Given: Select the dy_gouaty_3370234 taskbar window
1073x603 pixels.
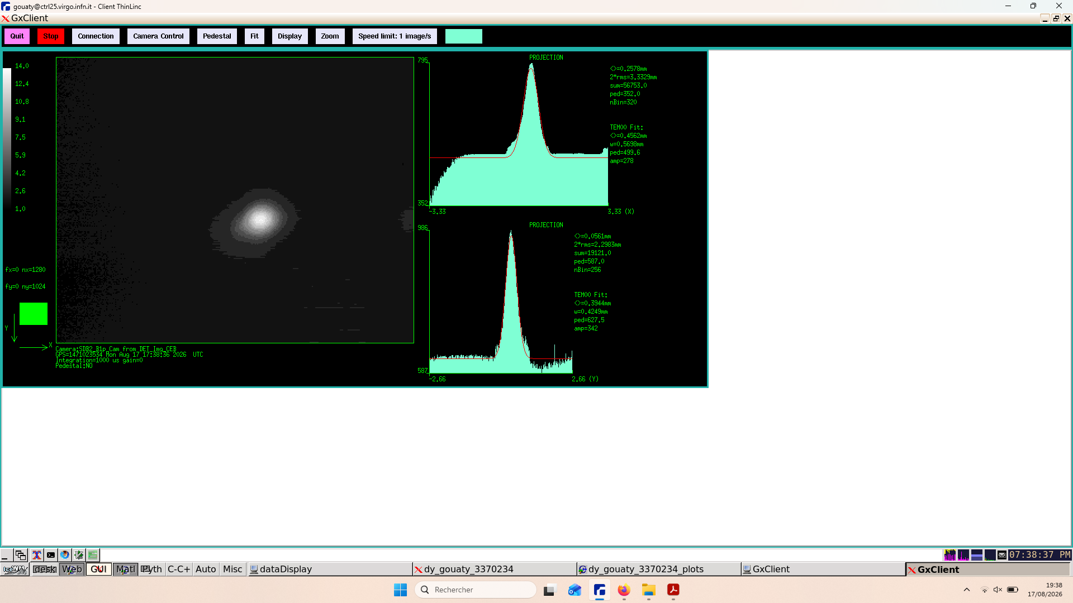Looking at the screenshot, I should click(x=494, y=569).
